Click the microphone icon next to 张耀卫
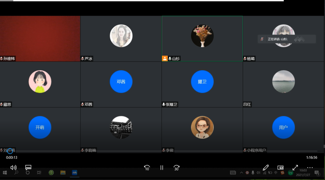The height and width of the screenshot is (180, 325). coord(164,104)
